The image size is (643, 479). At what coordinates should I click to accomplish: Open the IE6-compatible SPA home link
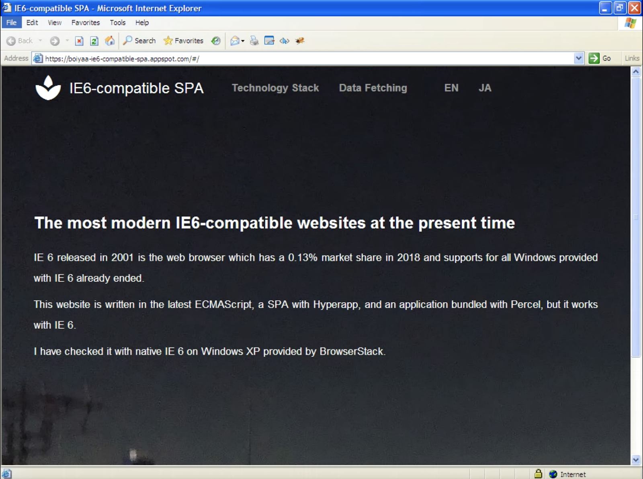click(137, 88)
